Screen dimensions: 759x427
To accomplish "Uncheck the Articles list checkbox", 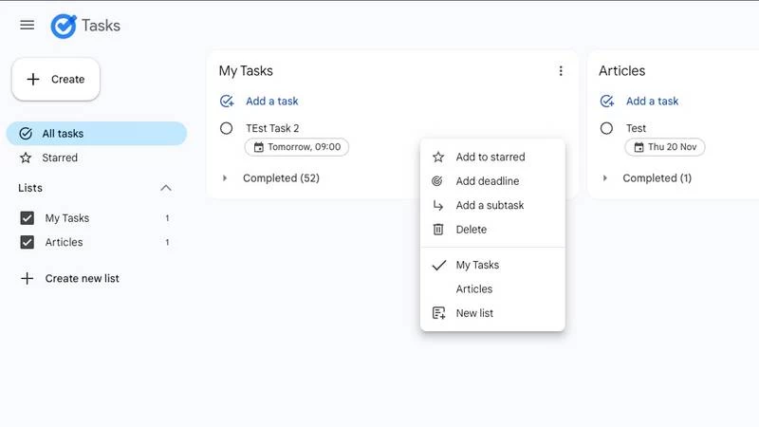I will [28, 243].
